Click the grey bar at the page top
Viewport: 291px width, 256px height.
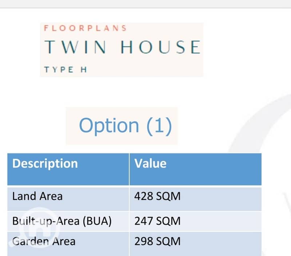click(145, 4)
